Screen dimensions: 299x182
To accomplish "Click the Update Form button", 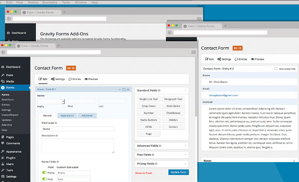I will tap(178, 172).
